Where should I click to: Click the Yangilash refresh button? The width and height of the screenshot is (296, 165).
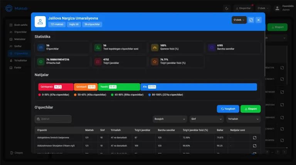click(228, 109)
